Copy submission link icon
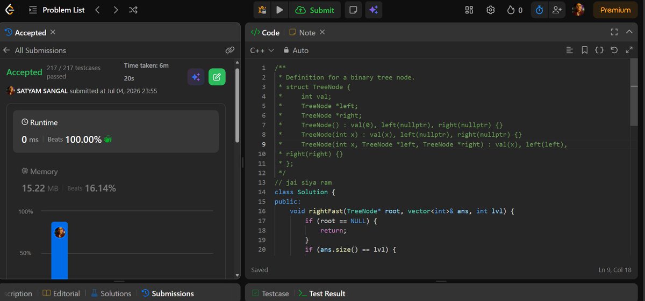 (x=230, y=50)
